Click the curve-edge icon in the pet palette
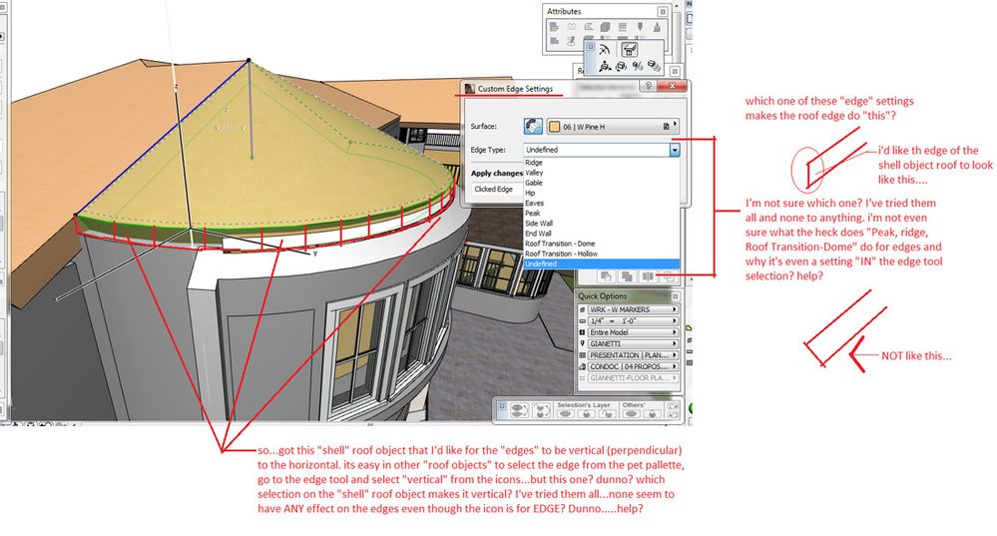This screenshot has width=997, height=536. (x=604, y=50)
